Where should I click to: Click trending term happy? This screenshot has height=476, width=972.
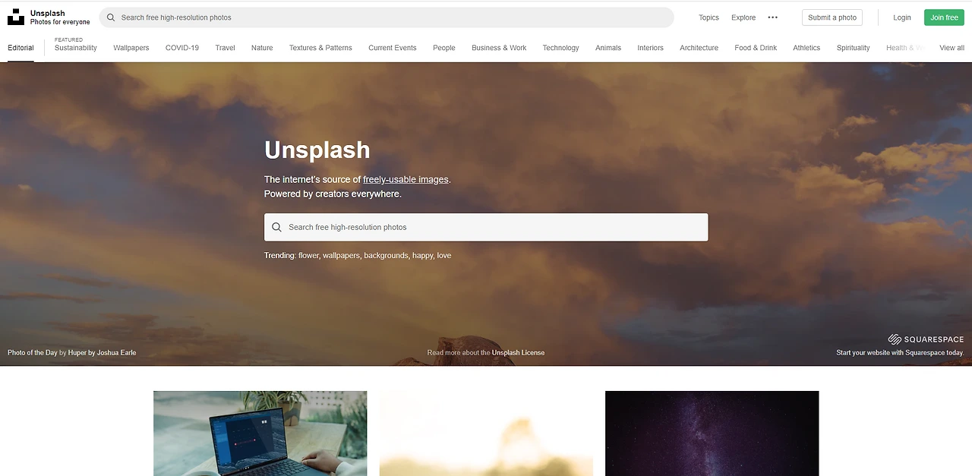422,256
